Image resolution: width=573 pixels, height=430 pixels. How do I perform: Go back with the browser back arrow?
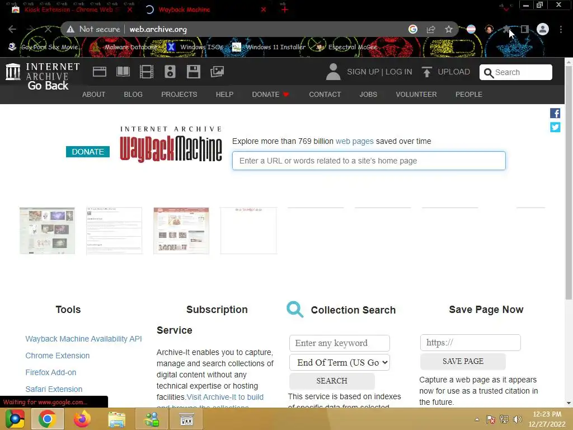pyautogui.click(x=12, y=29)
